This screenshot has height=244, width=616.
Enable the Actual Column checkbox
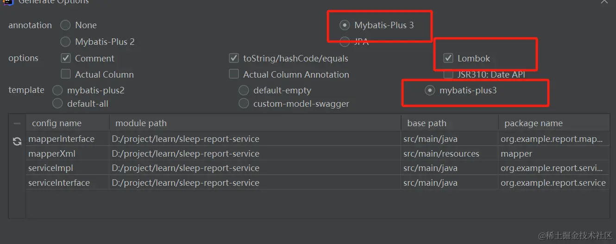click(x=66, y=74)
